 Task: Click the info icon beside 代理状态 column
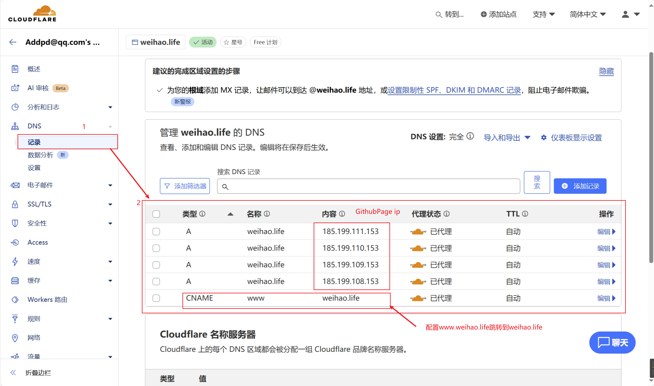446,214
